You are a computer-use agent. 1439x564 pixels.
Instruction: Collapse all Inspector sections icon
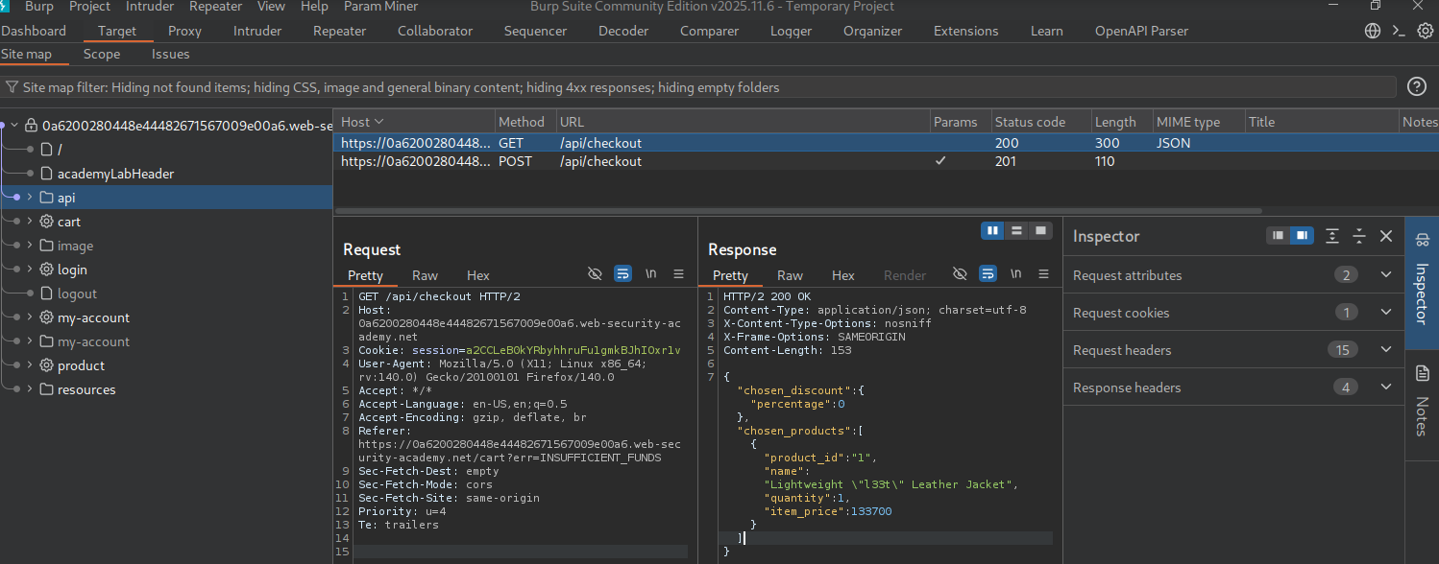pyautogui.click(x=1359, y=235)
